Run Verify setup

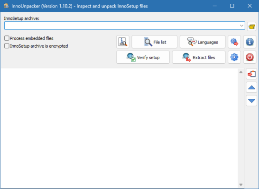[x=143, y=57]
